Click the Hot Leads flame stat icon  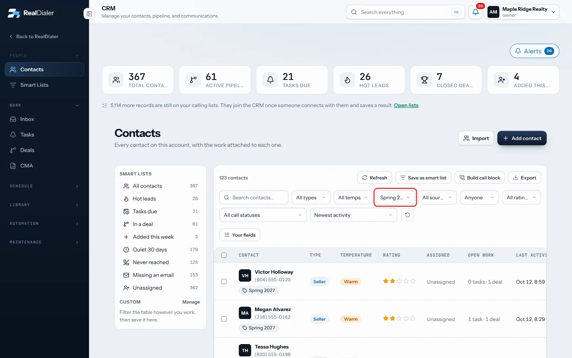347,80
